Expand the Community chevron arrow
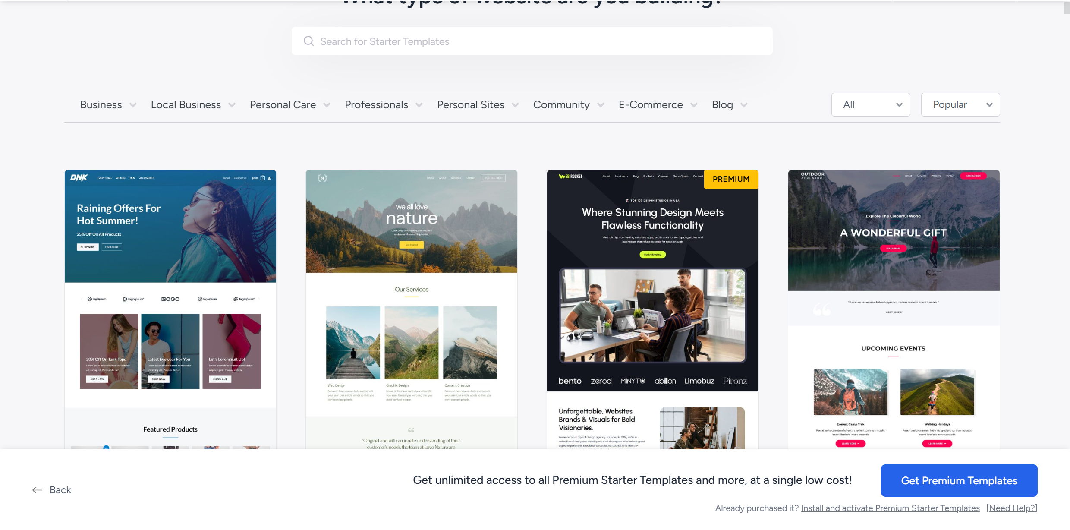Viewport: 1070px width, 530px height. (x=601, y=105)
